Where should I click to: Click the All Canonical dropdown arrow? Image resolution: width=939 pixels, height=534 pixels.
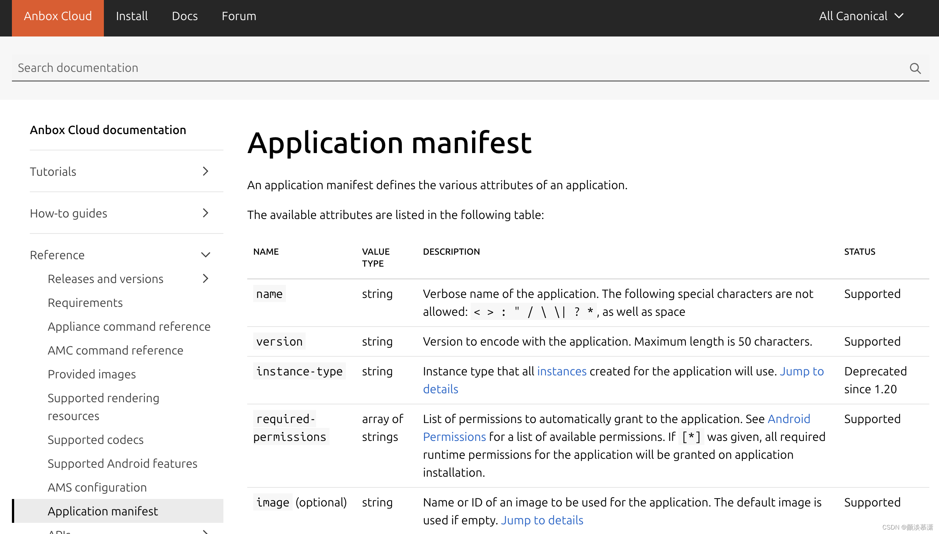point(901,16)
